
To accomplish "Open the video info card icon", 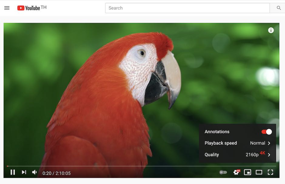I will pyautogui.click(x=271, y=30).
